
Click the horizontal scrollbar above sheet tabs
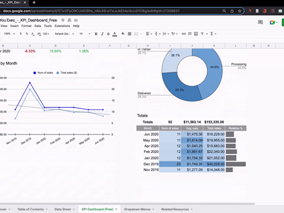pyautogui.click(x=127, y=204)
